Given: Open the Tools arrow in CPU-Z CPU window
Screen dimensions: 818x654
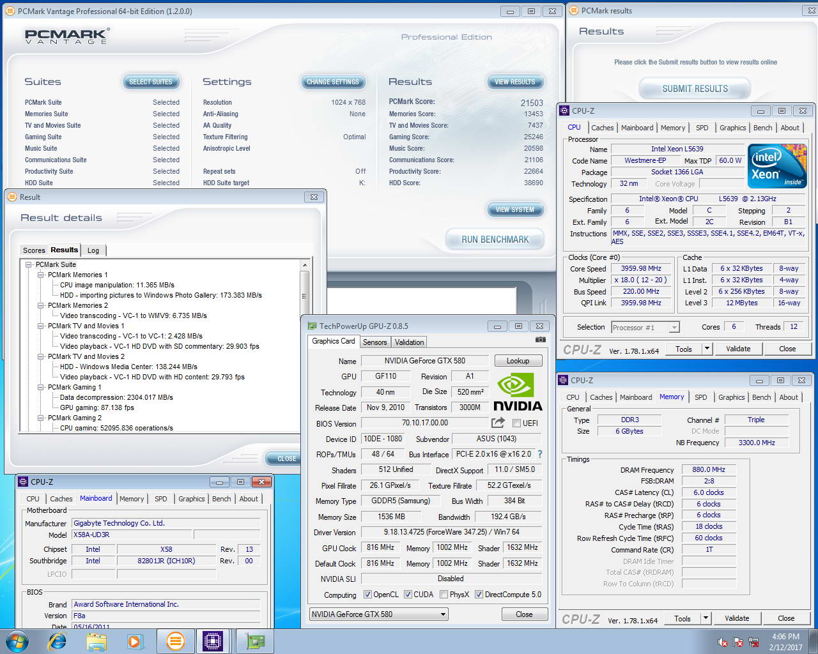Looking at the screenshot, I should click(x=707, y=349).
